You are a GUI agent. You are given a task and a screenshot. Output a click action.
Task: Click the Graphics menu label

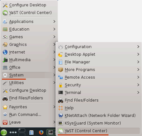pyautogui.click(x=18, y=45)
